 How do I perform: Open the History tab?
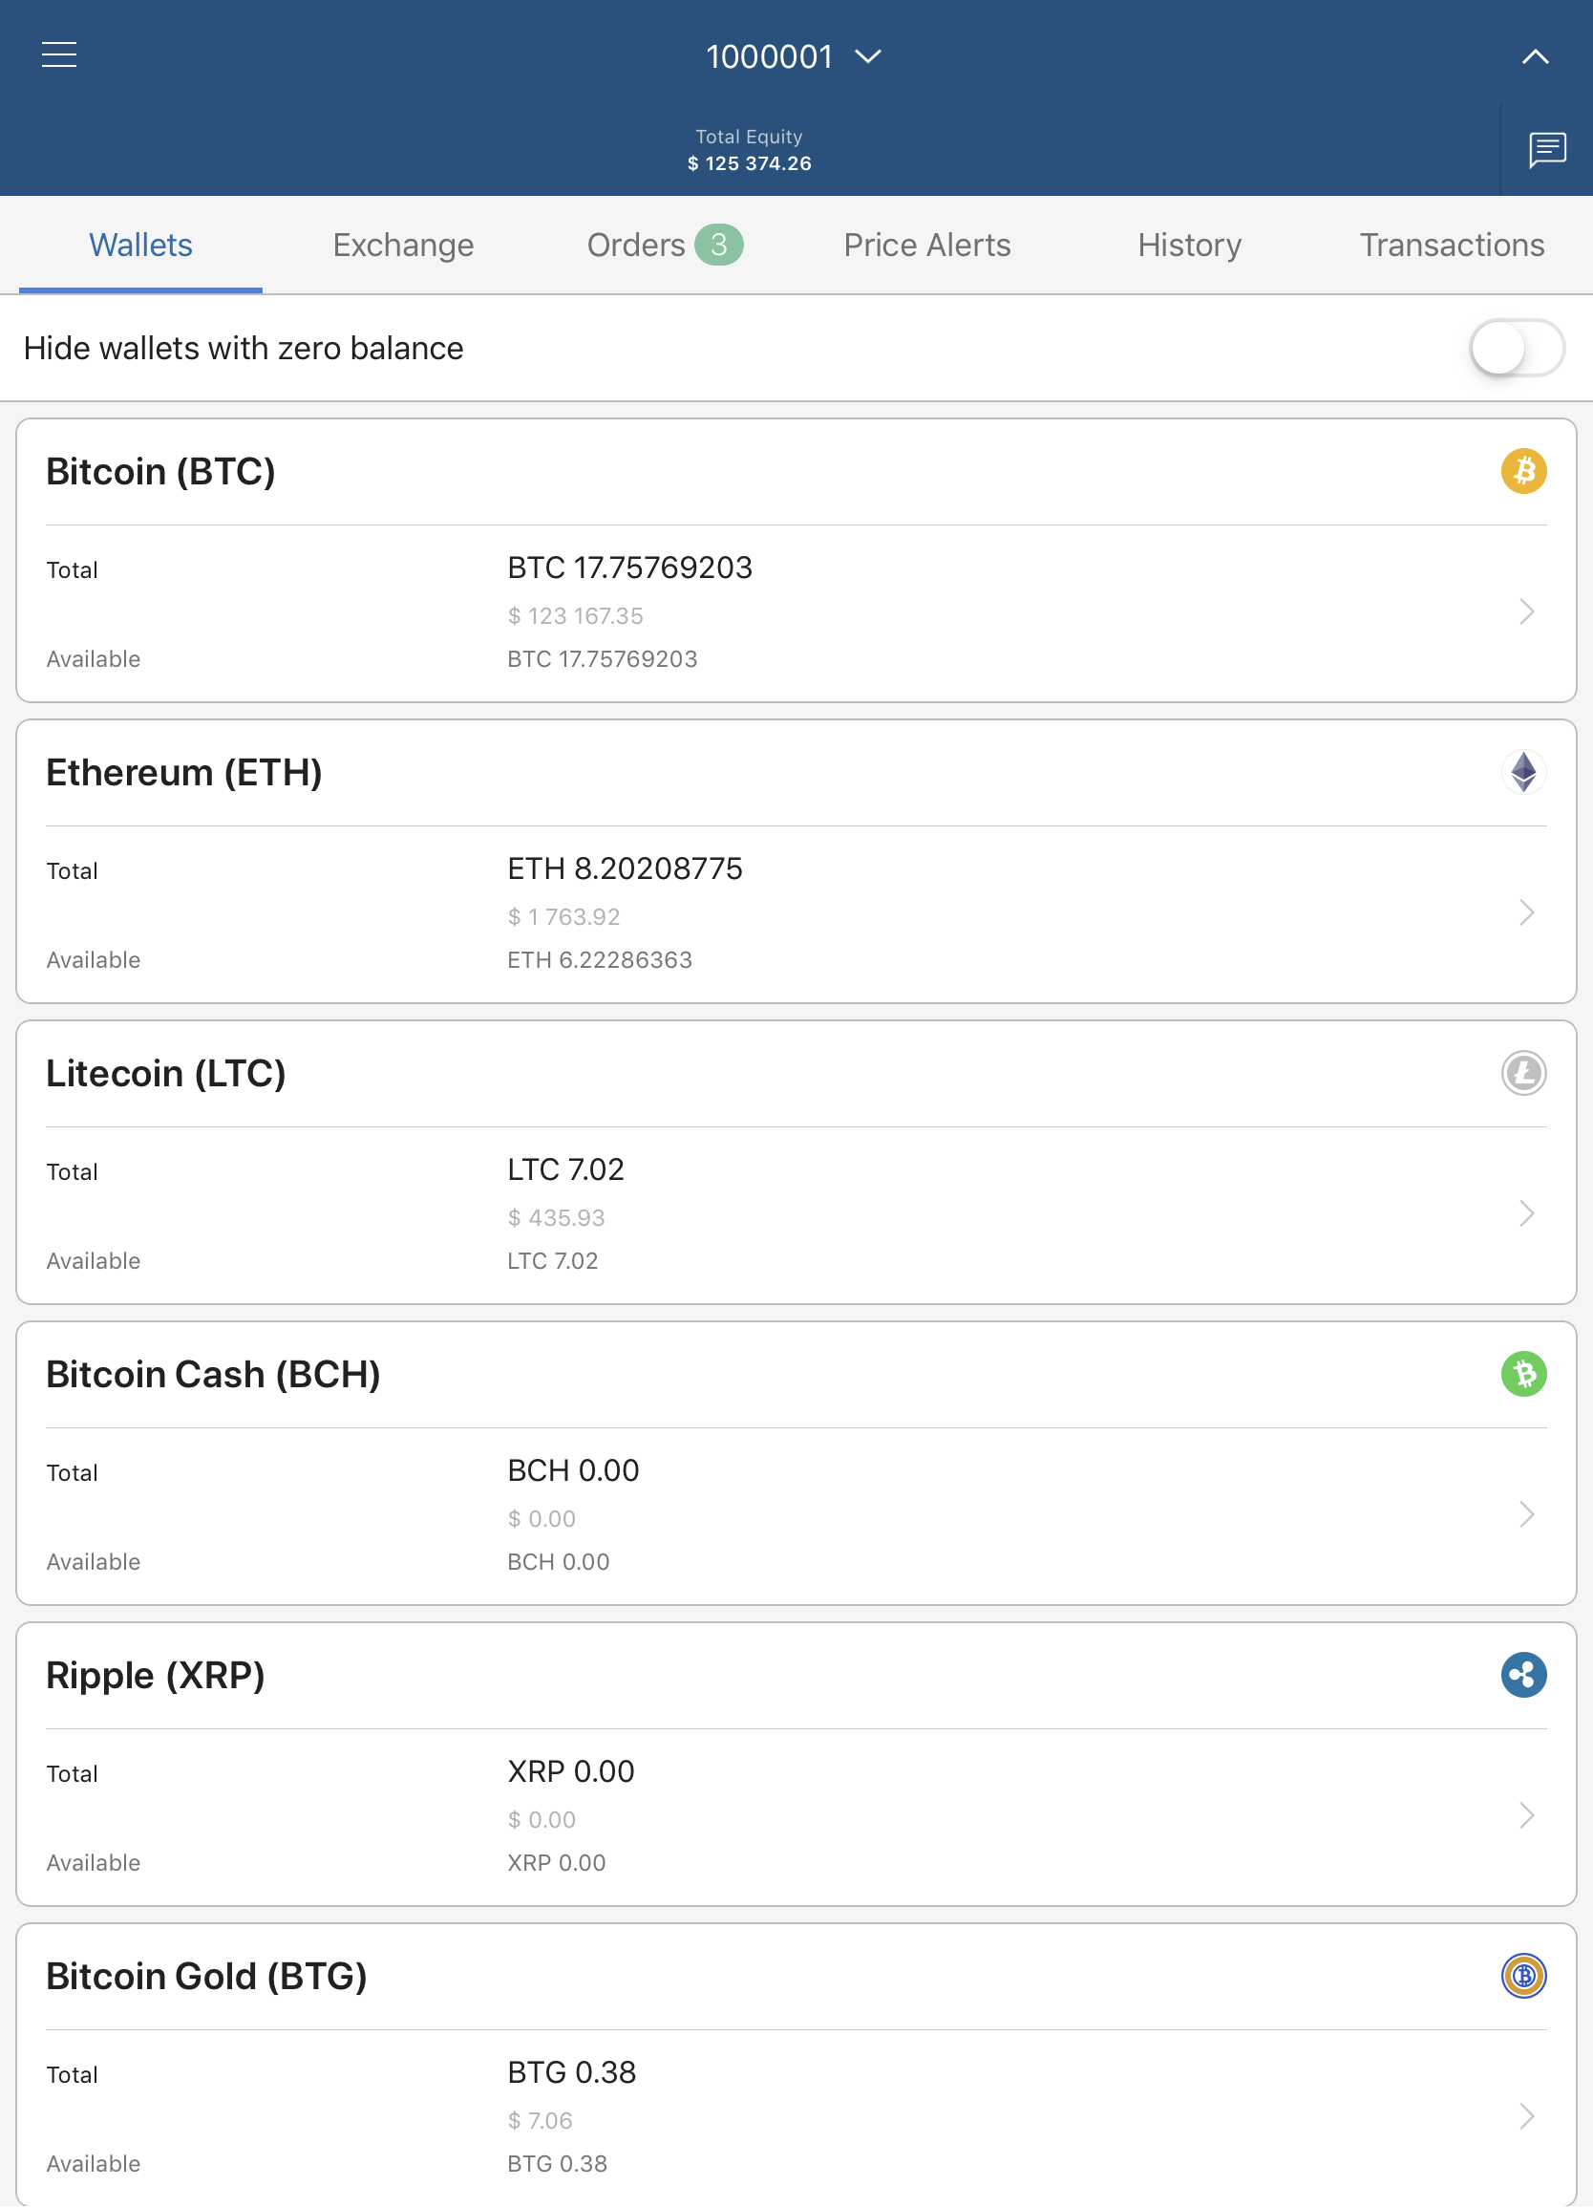pyautogui.click(x=1189, y=245)
